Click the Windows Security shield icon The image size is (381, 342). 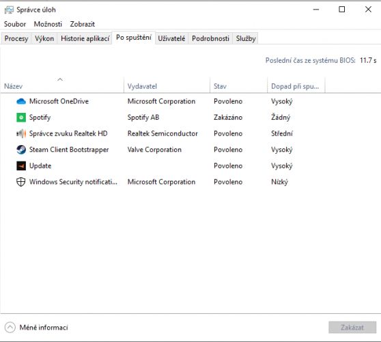point(21,182)
